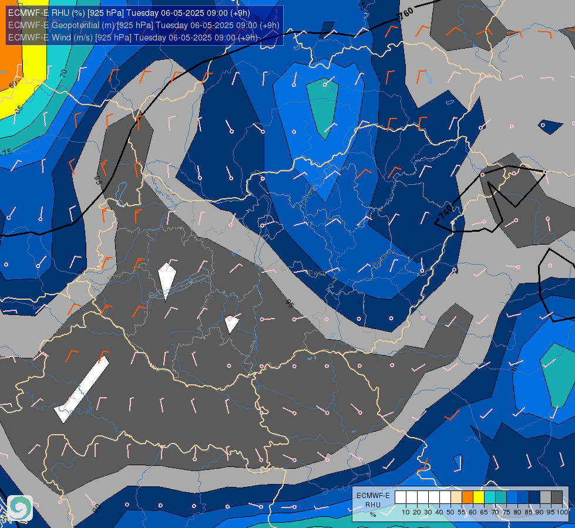Pick the bright blue 75–80 legend swatch
Viewport: 575px width, 528px height.
[512, 497]
